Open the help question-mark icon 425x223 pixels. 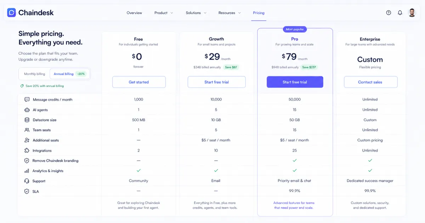tap(389, 12)
